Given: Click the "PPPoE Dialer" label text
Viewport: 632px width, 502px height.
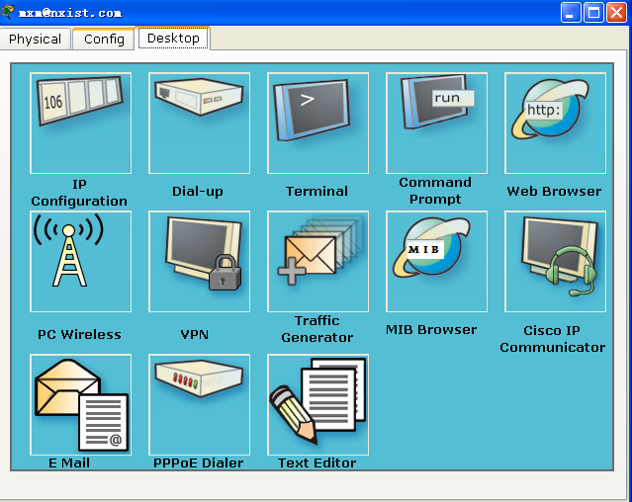Looking at the screenshot, I should [199, 462].
